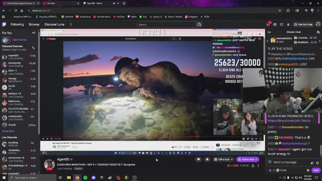Viewport: 322px width, 181px height.
Task: Open the Twitch header more options menu
Action: click(71, 24)
